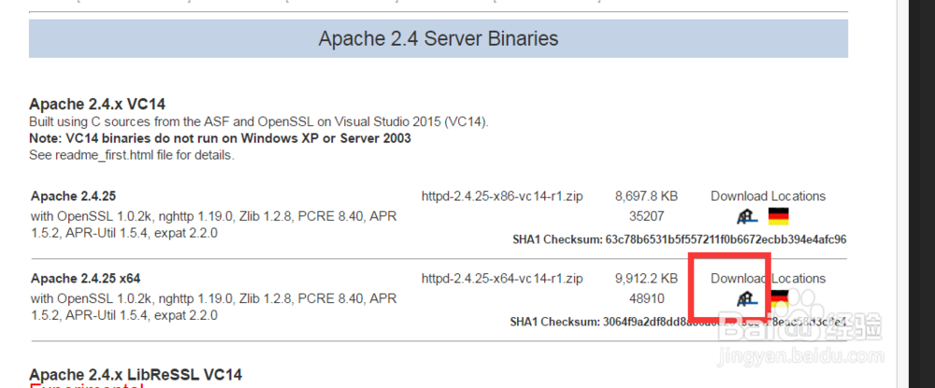This screenshot has width=935, height=388.
Task: Click the 48910 download count
Action: [x=646, y=298]
